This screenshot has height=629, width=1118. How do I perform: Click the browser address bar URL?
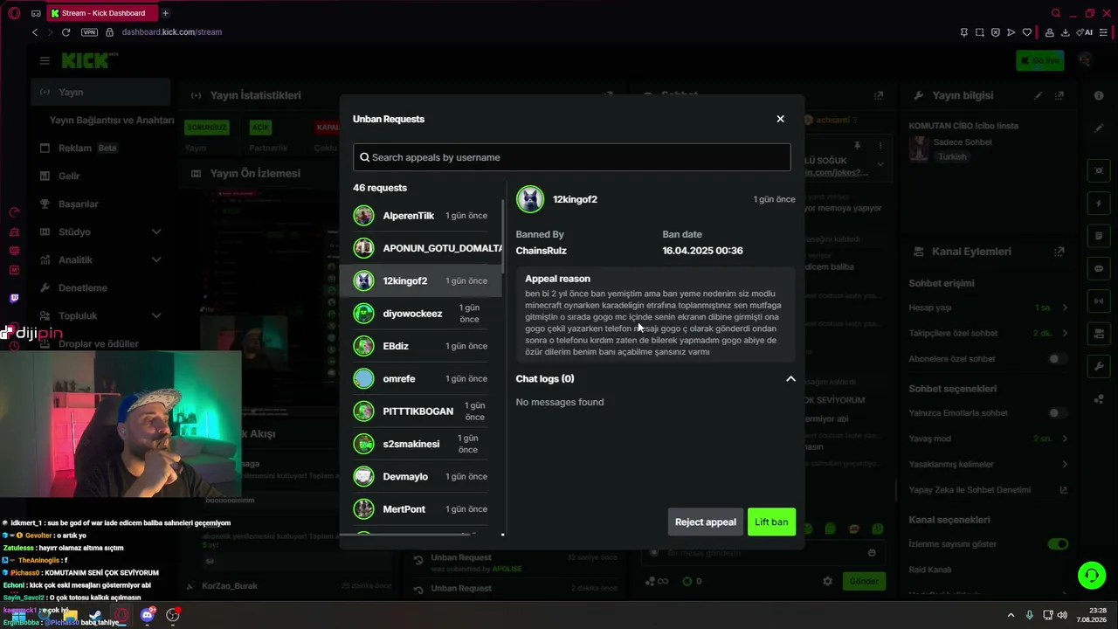click(172, 32)
